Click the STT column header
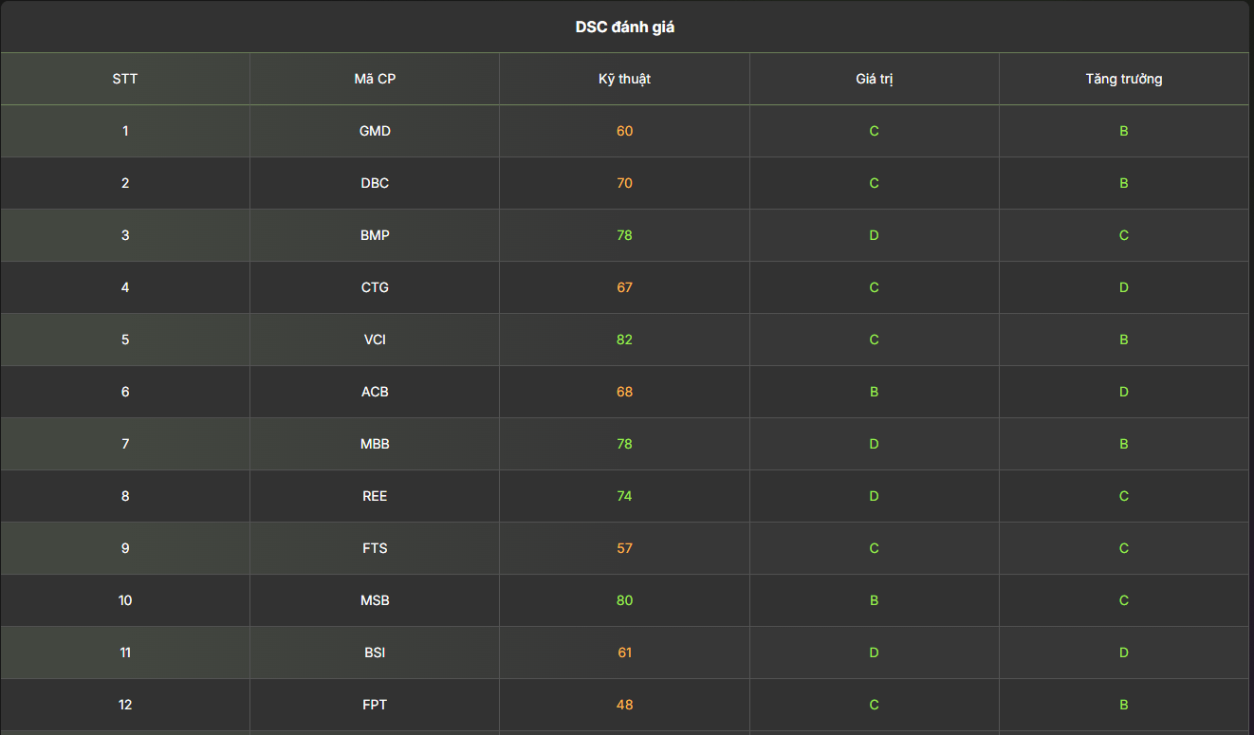Viewport: 1254px width, 735px height. click(125, 79)
